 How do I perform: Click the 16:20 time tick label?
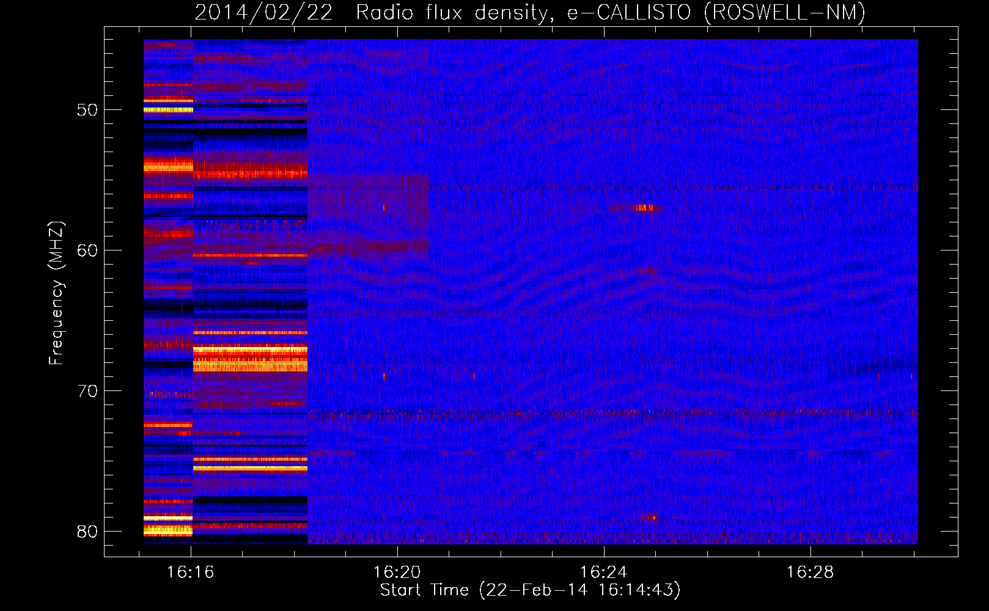coord(397,573)
